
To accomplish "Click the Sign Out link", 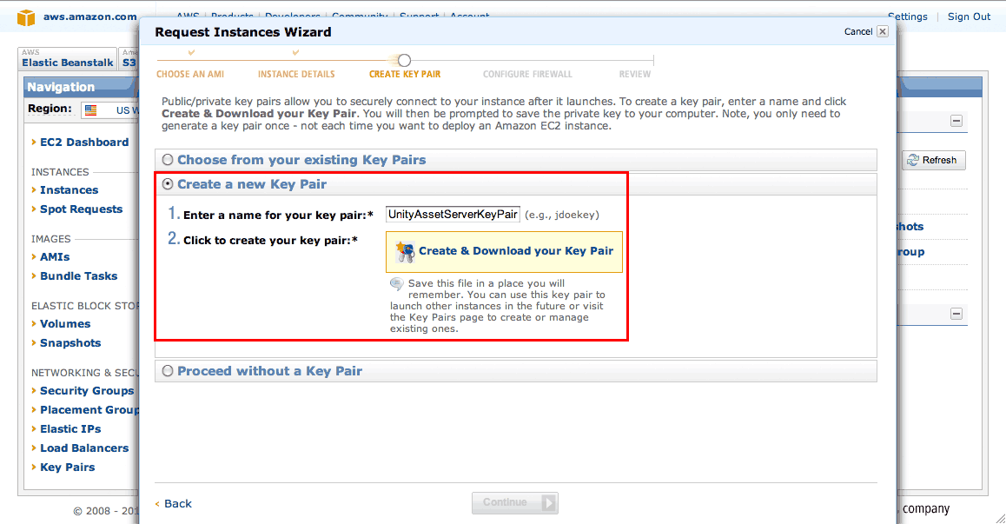I will tap(969, 17).
